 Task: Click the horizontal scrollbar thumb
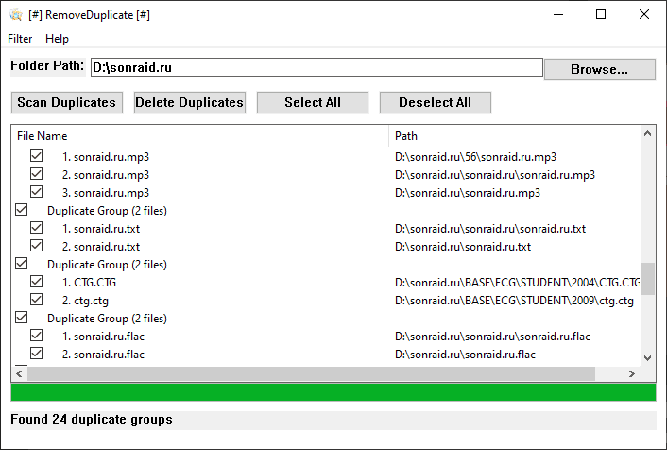pyautogui.click(x=311, y=373)
